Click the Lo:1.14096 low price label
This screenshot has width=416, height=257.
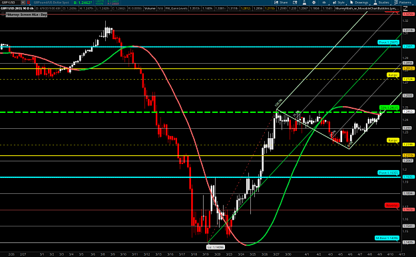(x=216, y=247)
